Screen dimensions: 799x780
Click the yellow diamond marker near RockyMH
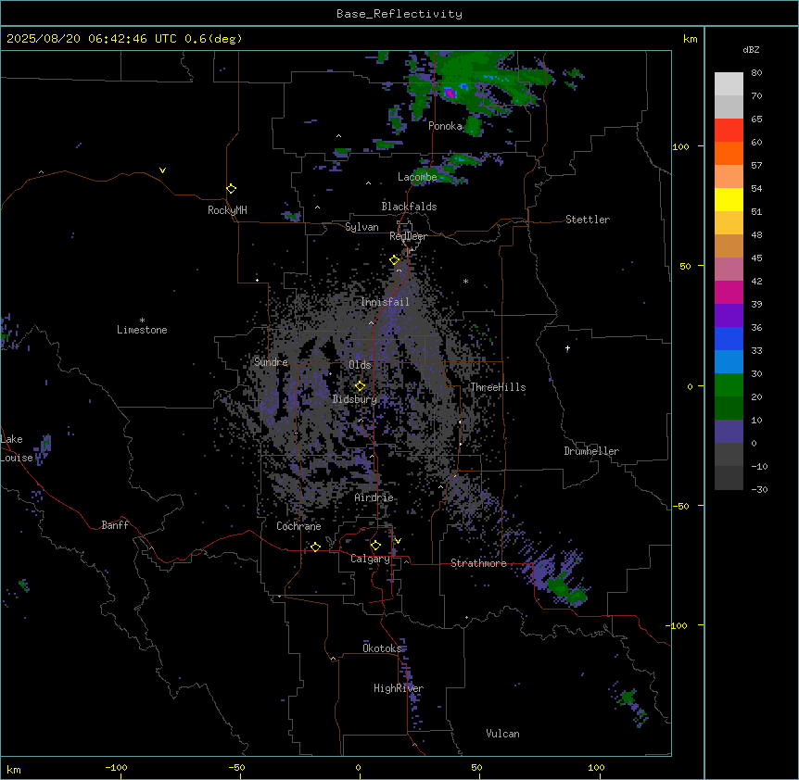point(232,189)
